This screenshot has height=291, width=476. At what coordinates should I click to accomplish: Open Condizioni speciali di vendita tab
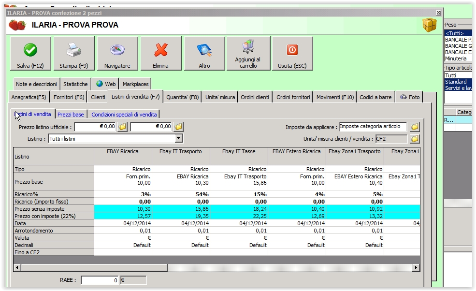[124, 115]
